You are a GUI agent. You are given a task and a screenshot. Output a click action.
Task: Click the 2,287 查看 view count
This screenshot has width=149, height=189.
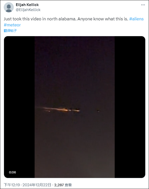pos(63,185)
